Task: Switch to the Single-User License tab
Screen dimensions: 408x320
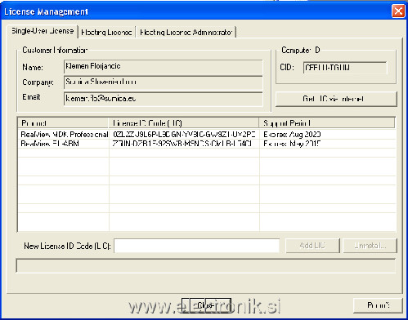Action: pos(43,31)
